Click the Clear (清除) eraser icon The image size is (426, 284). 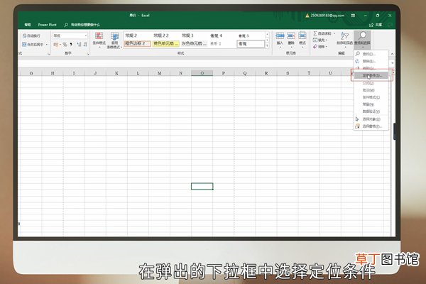click(315, 46)
